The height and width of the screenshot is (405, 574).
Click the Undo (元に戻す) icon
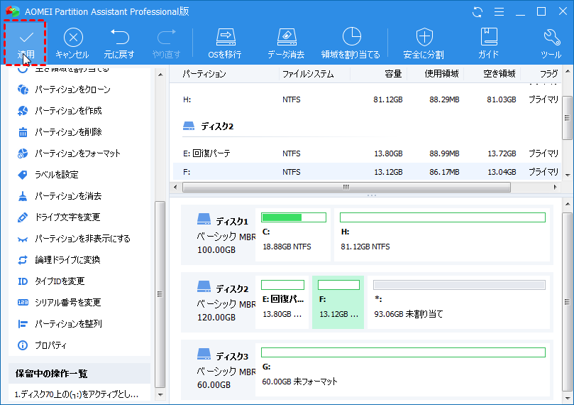[x=119, y=43]
